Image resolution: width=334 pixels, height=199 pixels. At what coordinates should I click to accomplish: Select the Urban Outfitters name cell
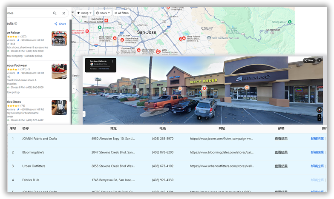point(34,166)
